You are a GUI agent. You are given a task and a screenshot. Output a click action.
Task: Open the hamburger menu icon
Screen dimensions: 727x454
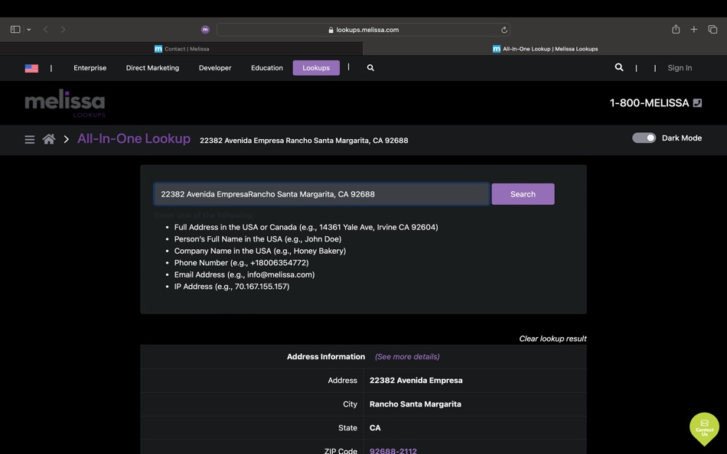click(30, 139)
